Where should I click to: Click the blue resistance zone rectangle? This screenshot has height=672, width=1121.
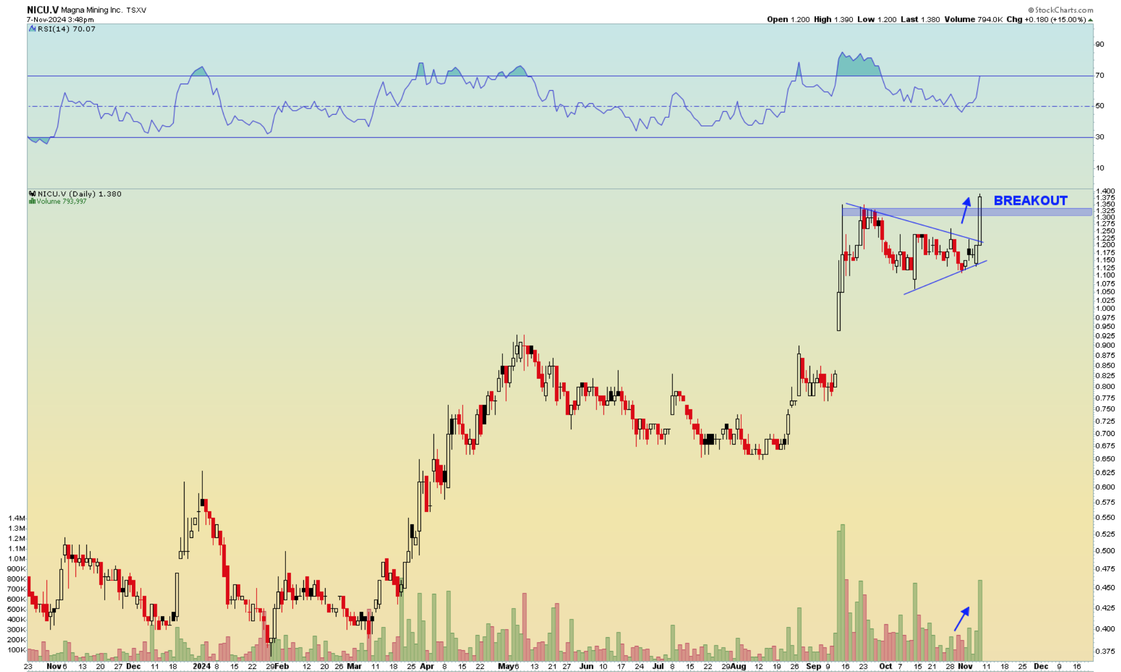pos(1031,212)
